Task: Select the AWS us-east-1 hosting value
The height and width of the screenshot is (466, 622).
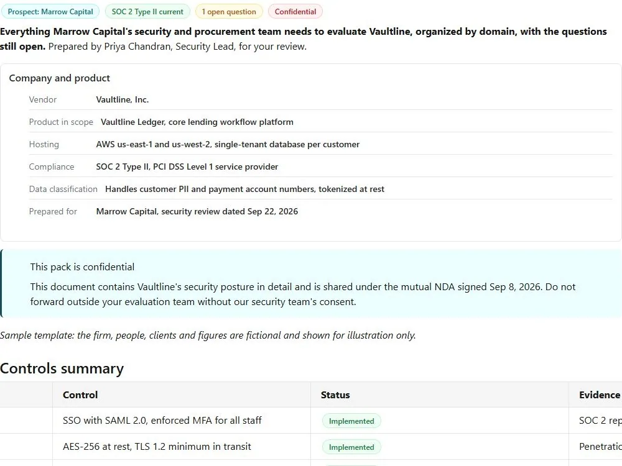Action: tap(228, 144)
